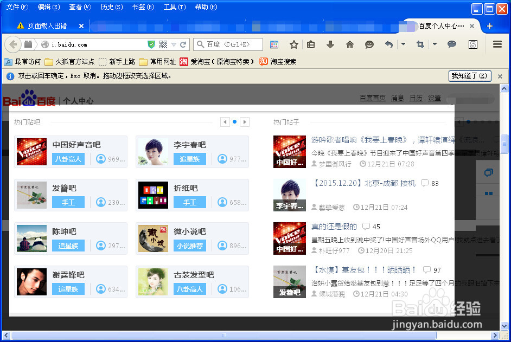
Task: Open the 文件 menu
Action: (x=17, y=7)
